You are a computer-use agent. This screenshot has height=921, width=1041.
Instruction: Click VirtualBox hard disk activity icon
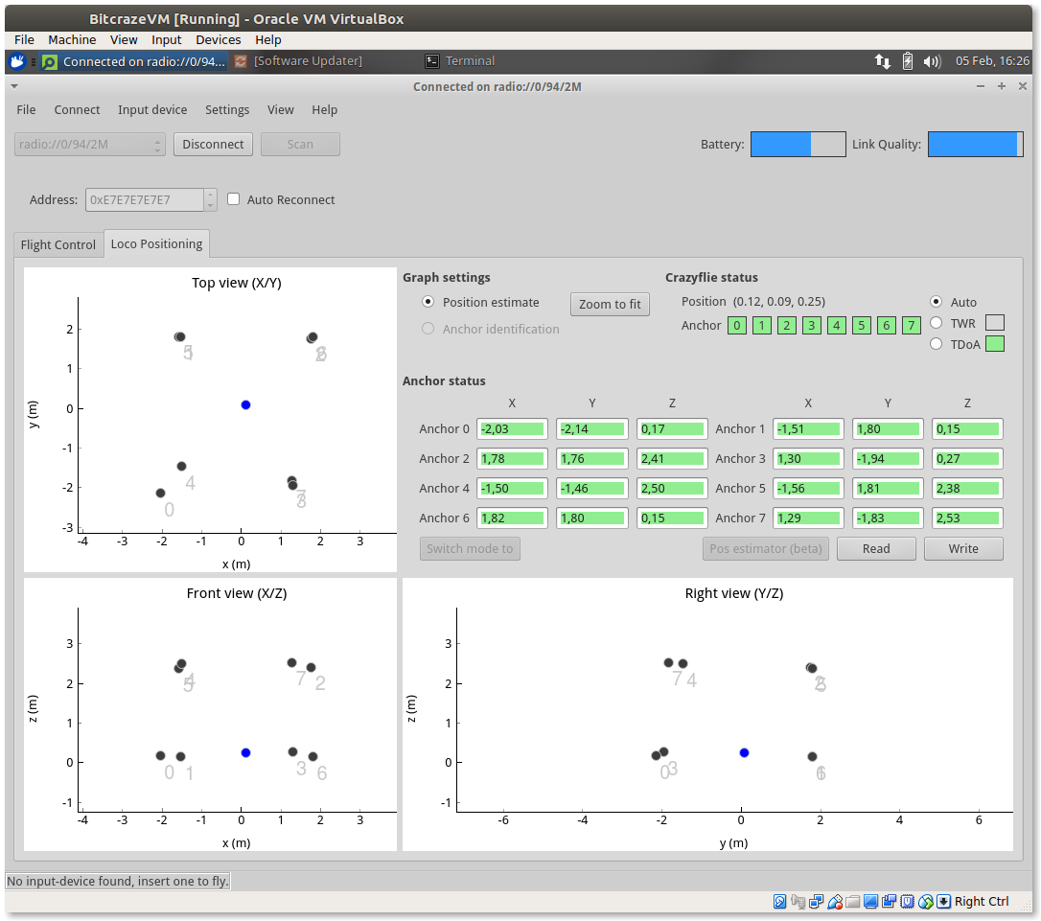coord(780,901)
